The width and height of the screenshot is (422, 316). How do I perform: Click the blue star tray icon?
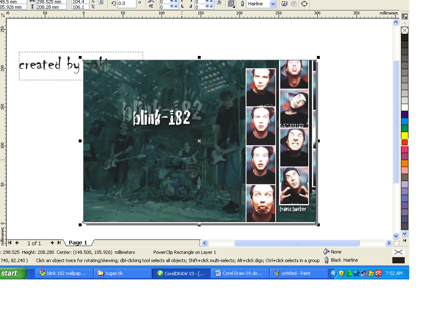click(x=356, y=274)
